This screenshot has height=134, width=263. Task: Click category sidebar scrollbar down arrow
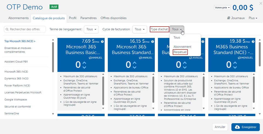[x=53, y=114]
